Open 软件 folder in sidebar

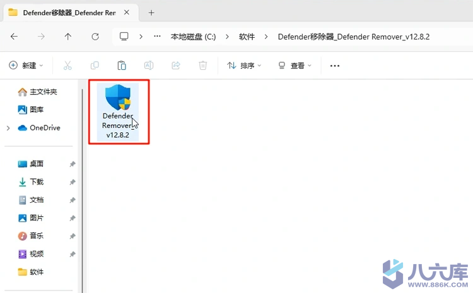tap(31, 272)
